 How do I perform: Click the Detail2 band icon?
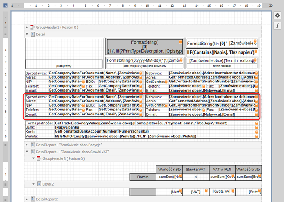[38, 184]
